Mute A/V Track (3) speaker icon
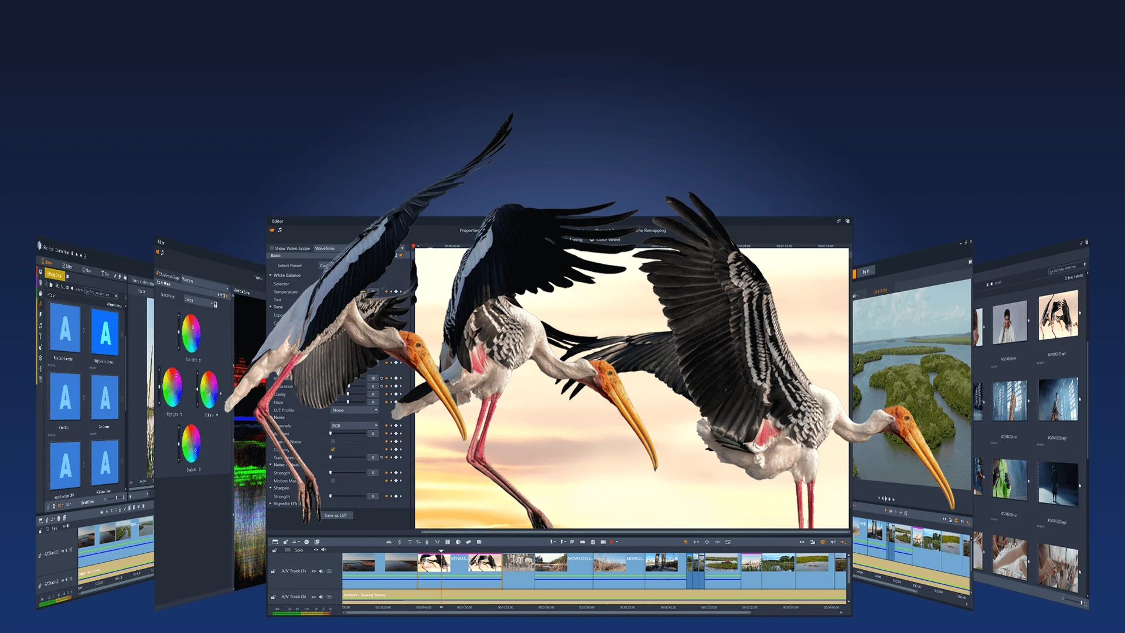Screen dimensions: 1125x633 click(x=321, y=597)
